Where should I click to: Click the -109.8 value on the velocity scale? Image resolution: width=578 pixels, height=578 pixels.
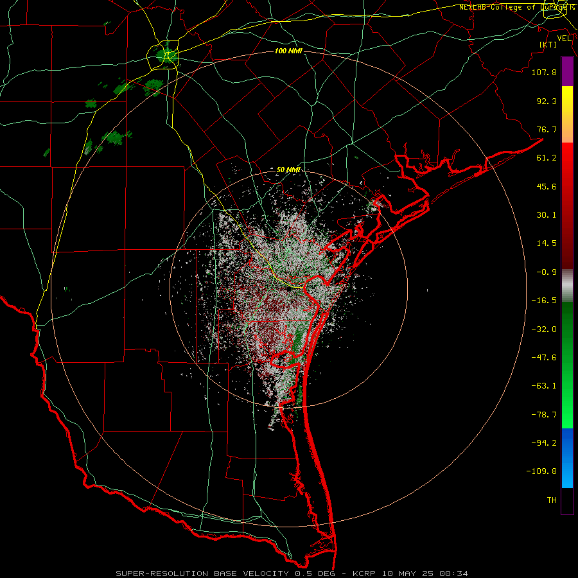tap(541, 471)
